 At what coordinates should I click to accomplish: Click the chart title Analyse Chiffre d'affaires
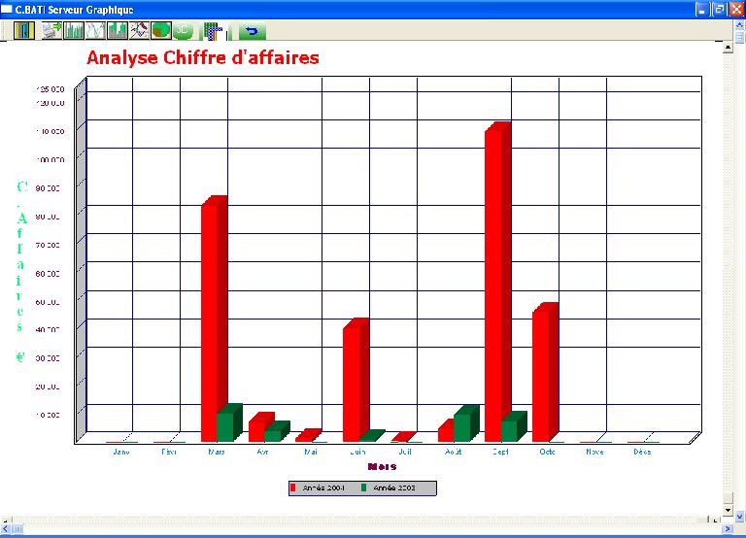[x=202, y=58]
